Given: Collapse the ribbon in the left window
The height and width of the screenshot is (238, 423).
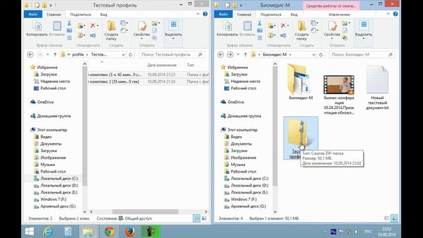Looking at the screenshot, I should coord(198,14).
